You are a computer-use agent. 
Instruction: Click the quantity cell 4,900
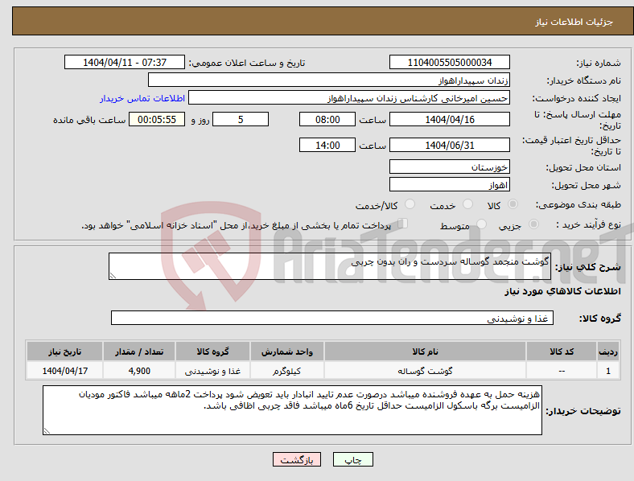click(139, 370)
